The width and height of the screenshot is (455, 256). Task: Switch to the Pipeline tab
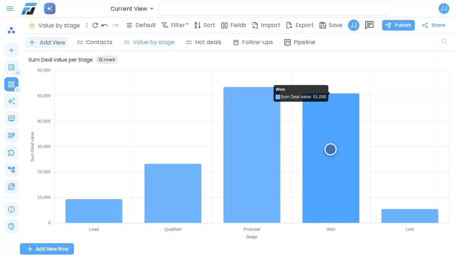[x=300, y=42]
